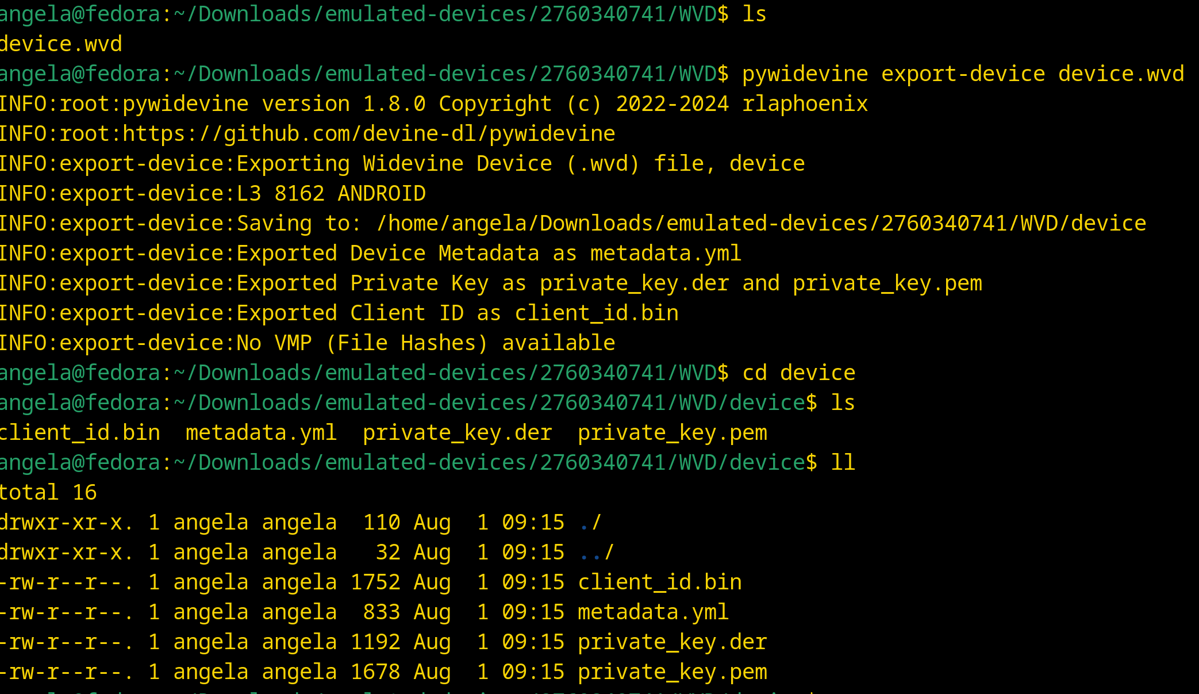
Task: Click metadata.yml in 'Exported Device Metadata' line
Action: 666,254
